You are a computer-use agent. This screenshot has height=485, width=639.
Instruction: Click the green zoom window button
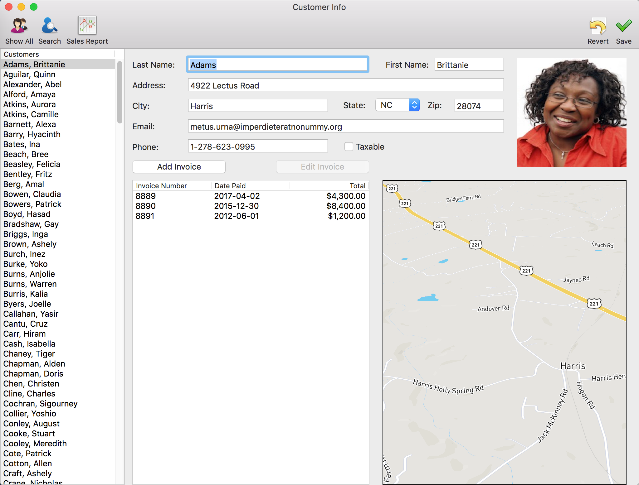click(x=34, y=7)
